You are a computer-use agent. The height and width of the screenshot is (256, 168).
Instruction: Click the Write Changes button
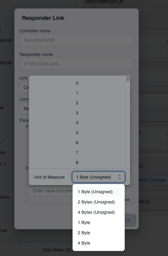153,180
